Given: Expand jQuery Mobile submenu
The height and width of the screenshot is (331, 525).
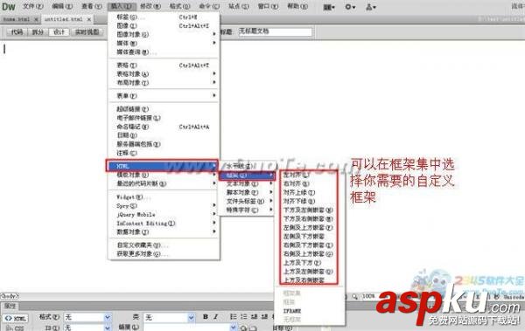Looking at the screenshot, I should (164, 214).
